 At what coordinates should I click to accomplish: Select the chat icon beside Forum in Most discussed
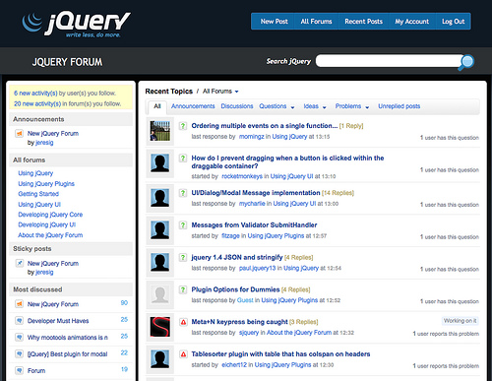(20, 371)
